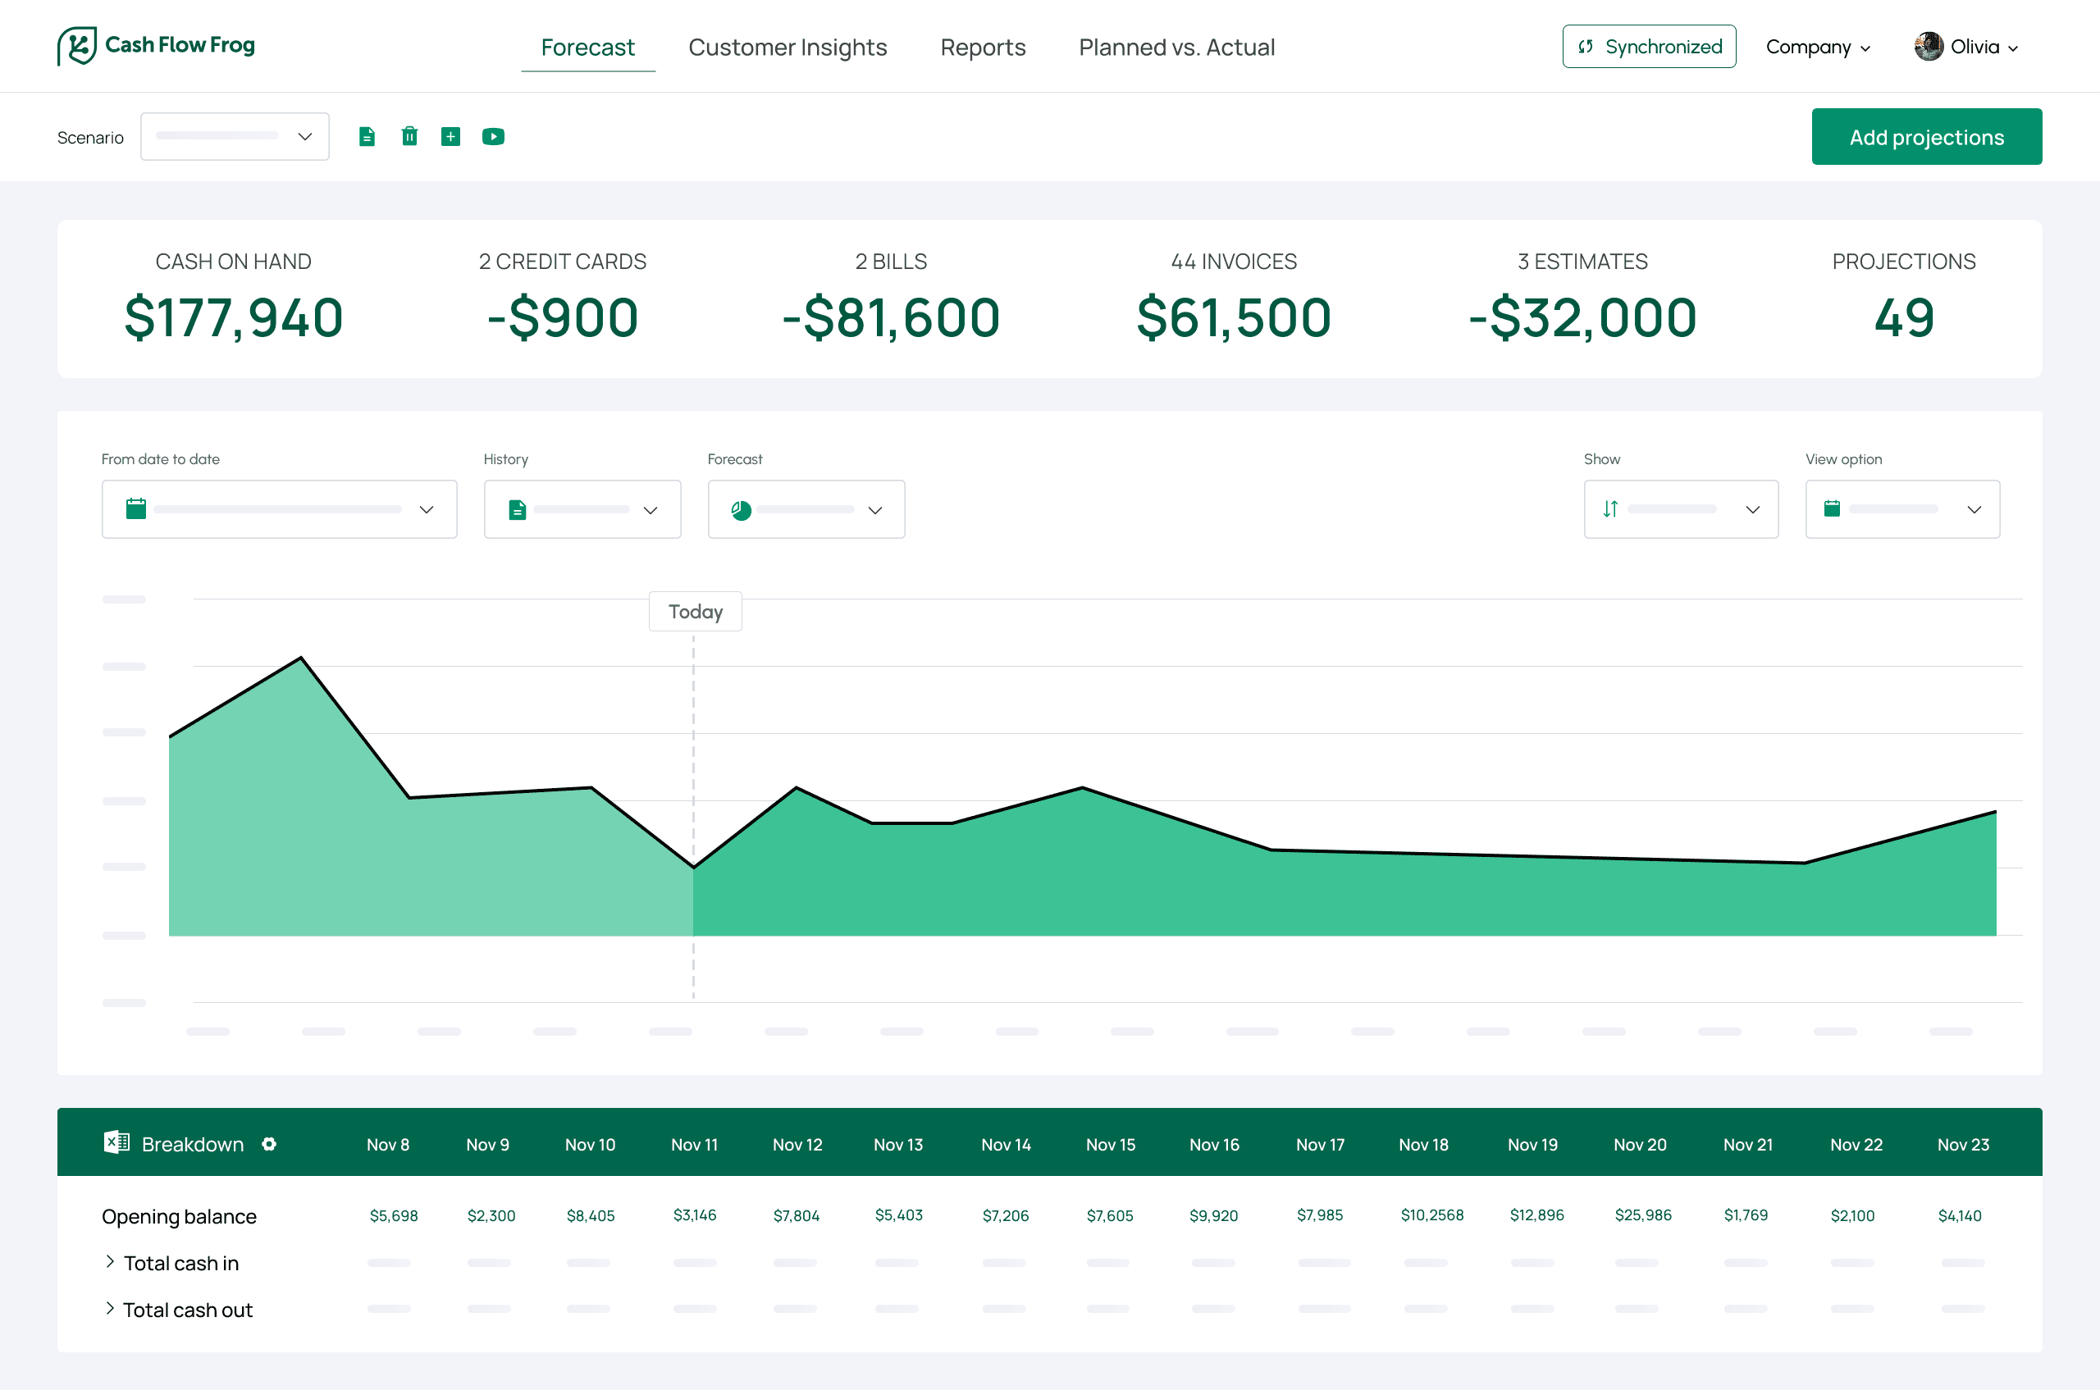Open the Planned vs. Actual tab
The width and height of the screenshot is (2100, 1390).
1176,47
